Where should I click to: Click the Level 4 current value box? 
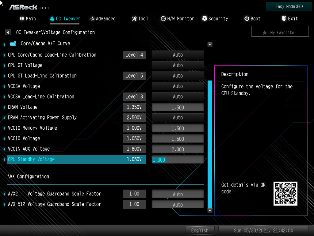[x=134, y=55]
